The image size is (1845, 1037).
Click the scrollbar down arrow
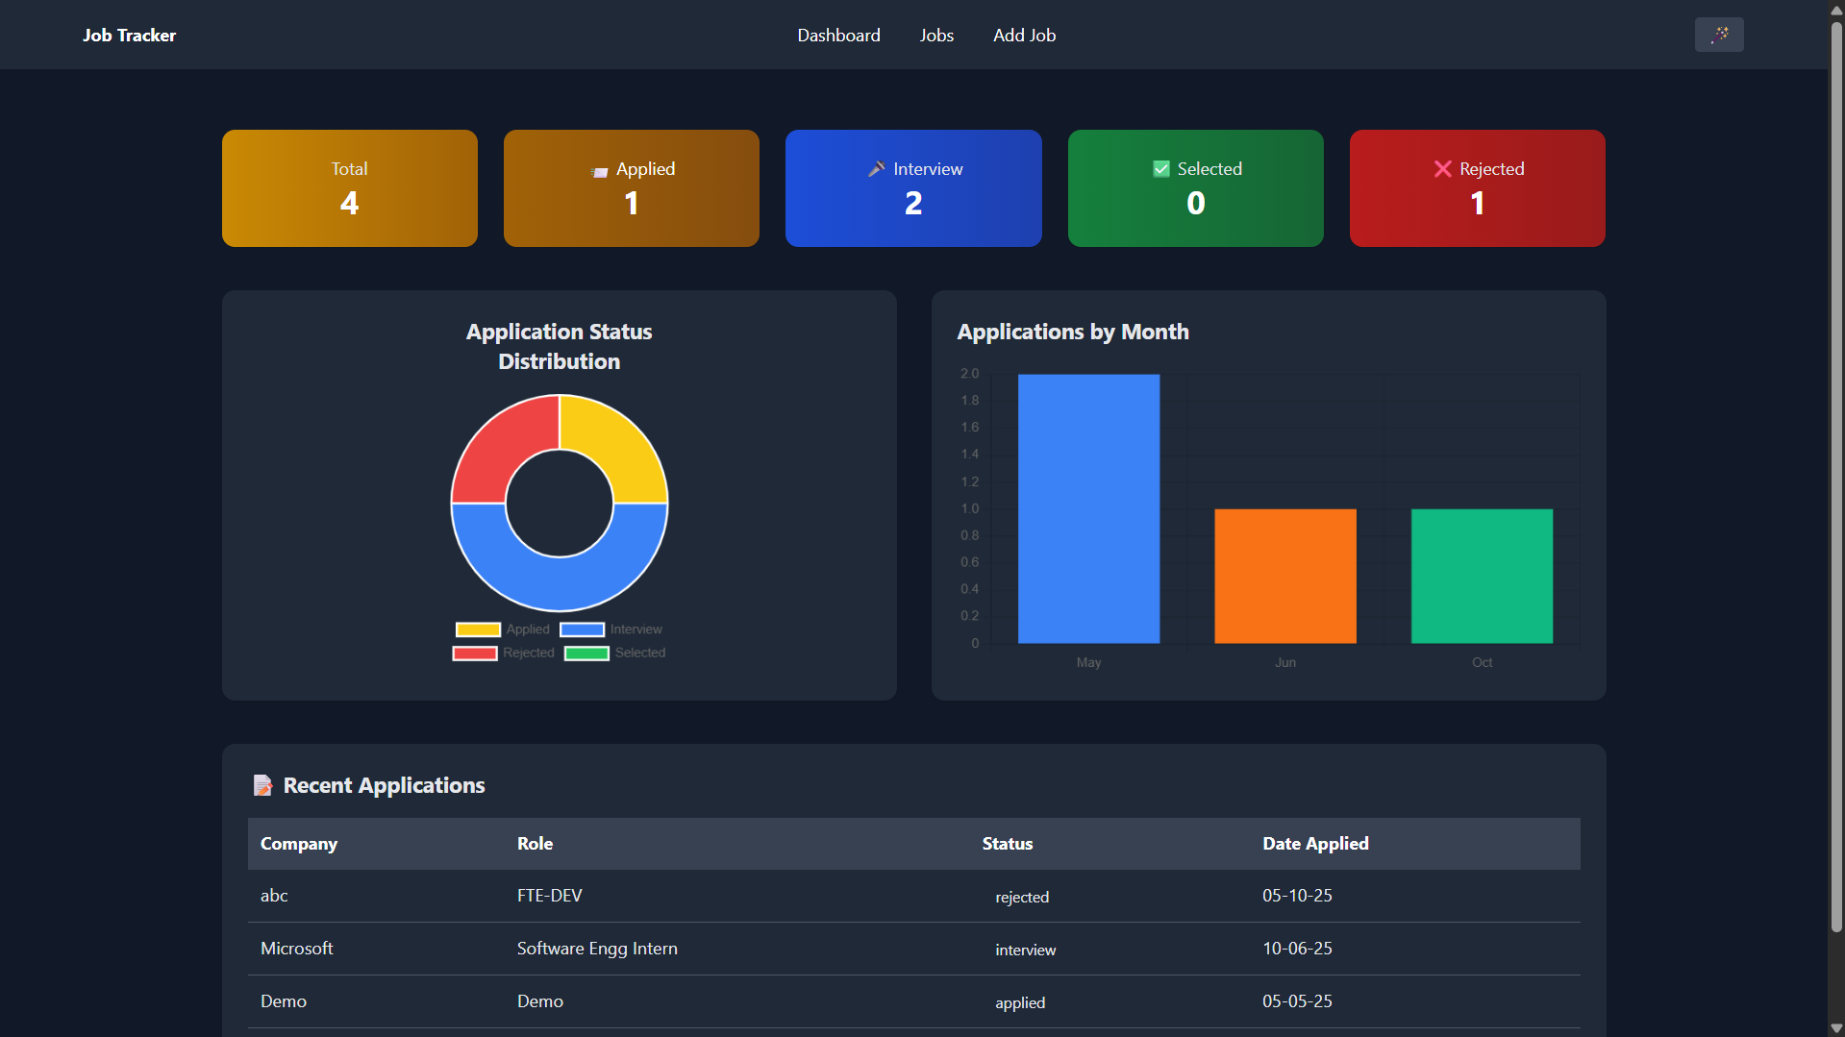pyautogui.click(x=1835, y=1027)
